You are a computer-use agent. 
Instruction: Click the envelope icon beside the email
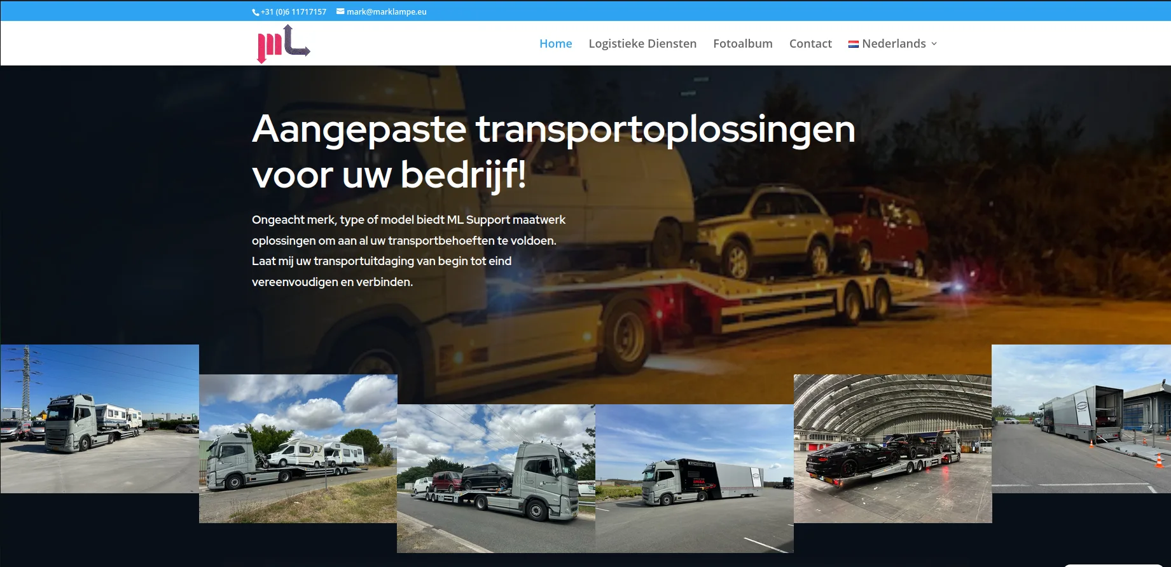pyautogui.click(x=340, y=11)
